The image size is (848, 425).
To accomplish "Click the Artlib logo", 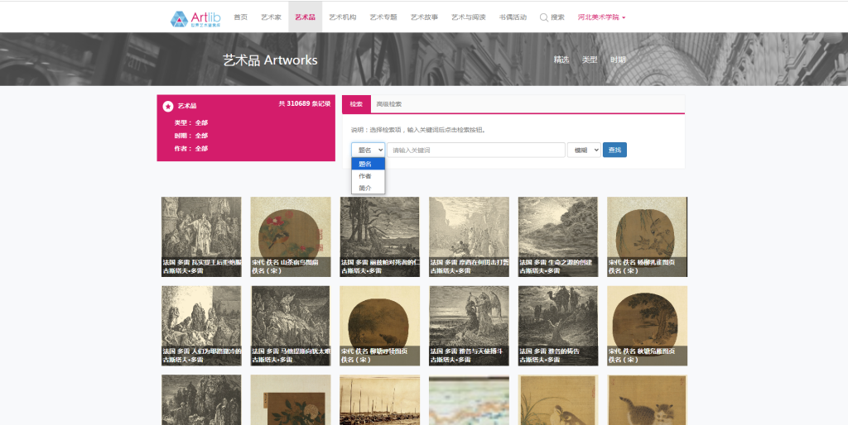I will (x=195, y=18).
